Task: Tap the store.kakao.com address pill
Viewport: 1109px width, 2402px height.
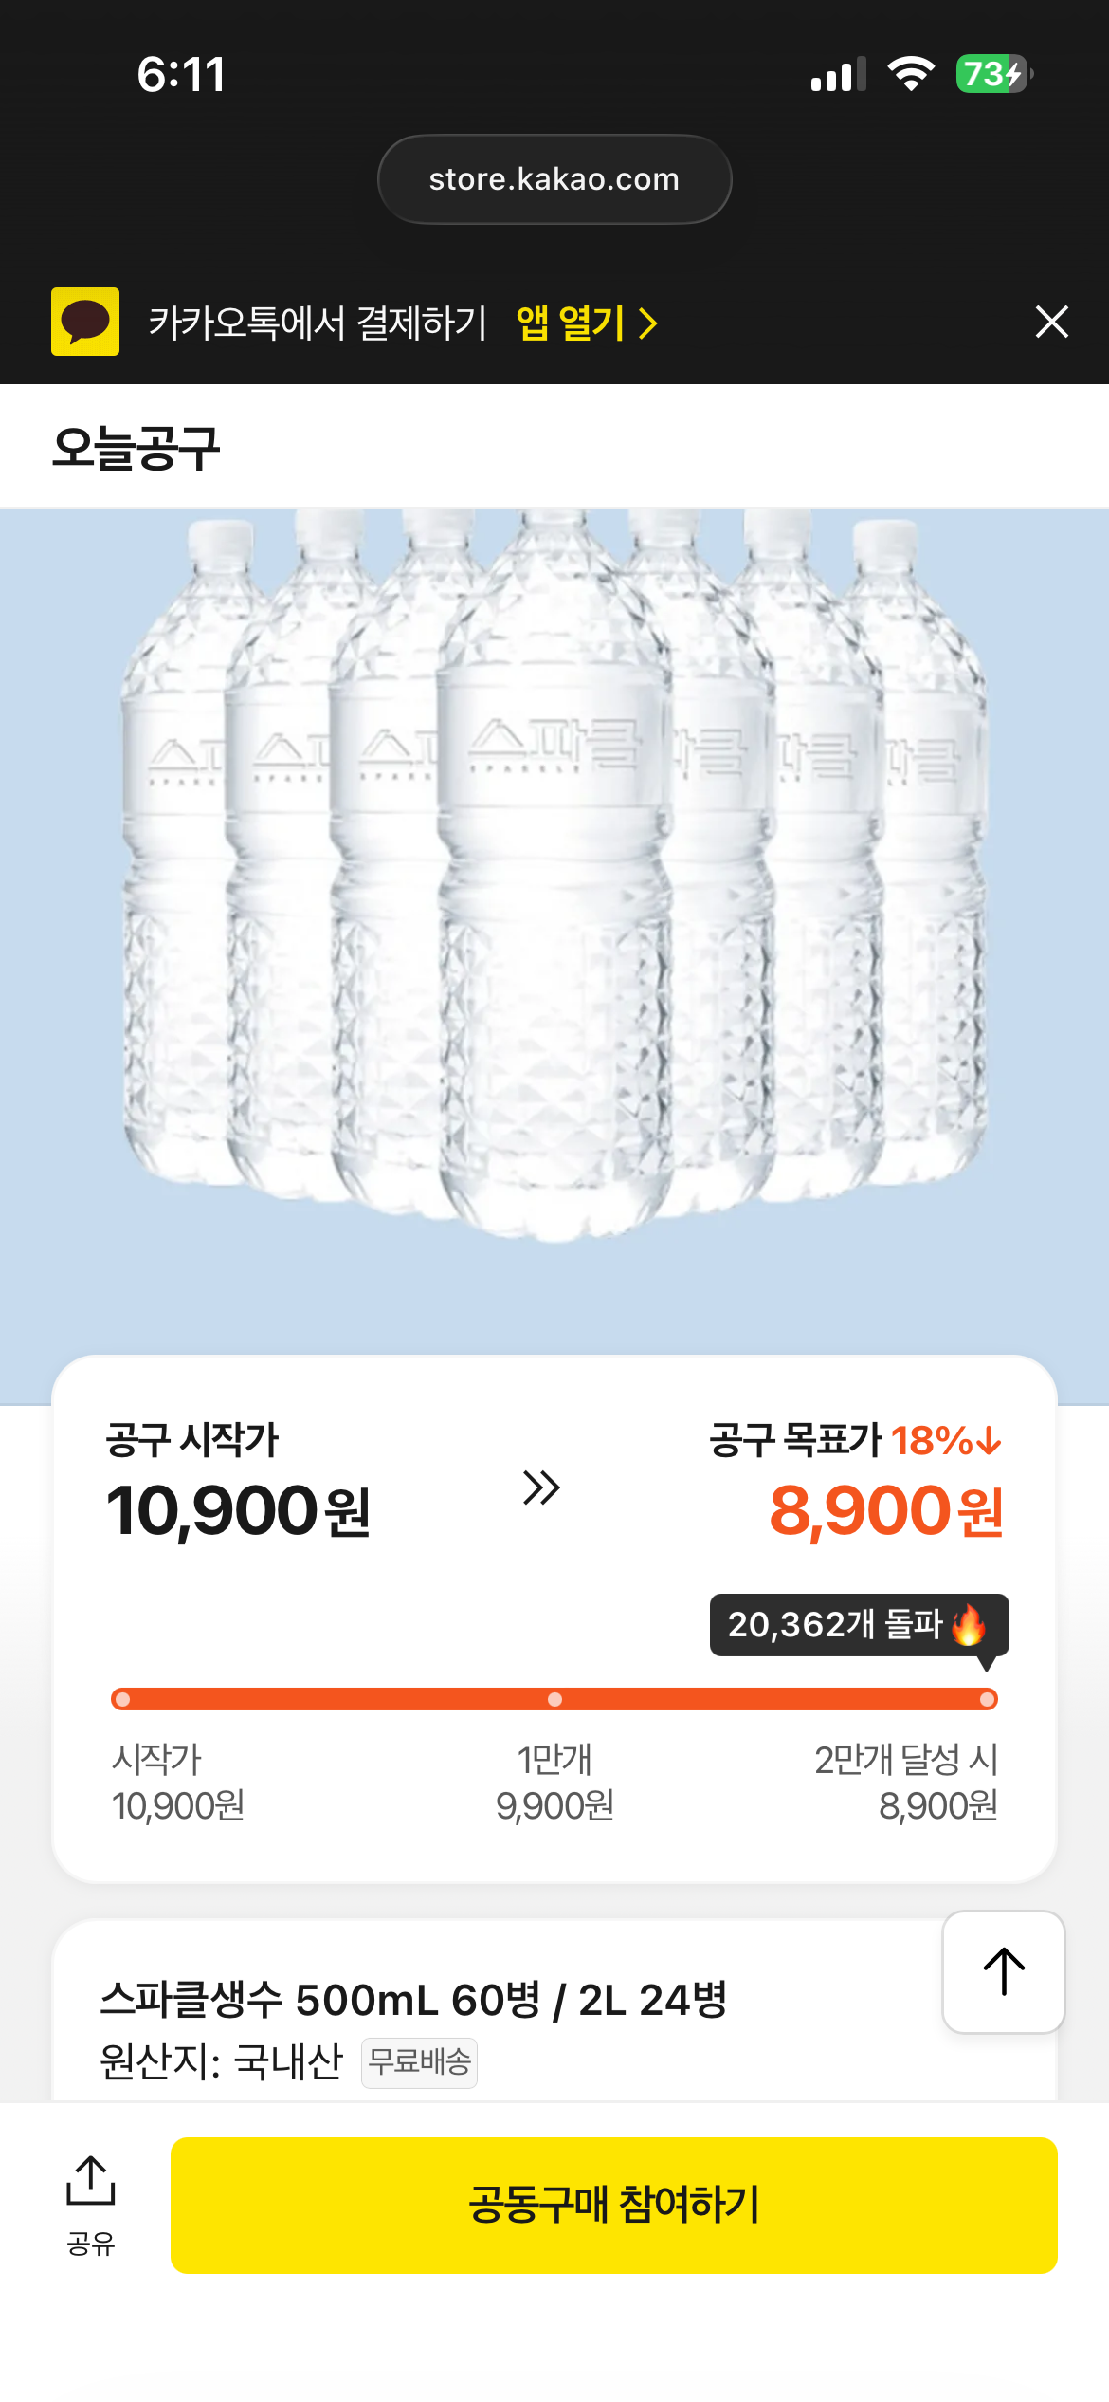Action: [554, 179]
